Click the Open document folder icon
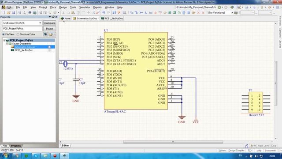Image resolution: width=282 pixels, height=159 pixels. pos(9,13)
